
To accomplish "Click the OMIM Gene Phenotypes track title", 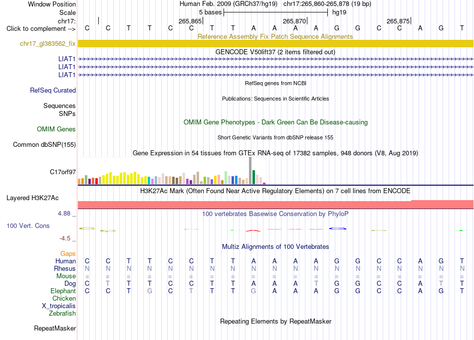I will tap(275, 122).
